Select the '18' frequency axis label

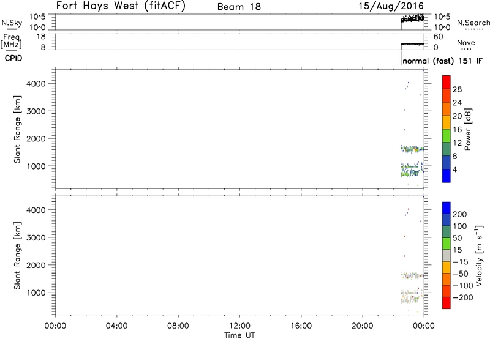[x=42, y=37]
